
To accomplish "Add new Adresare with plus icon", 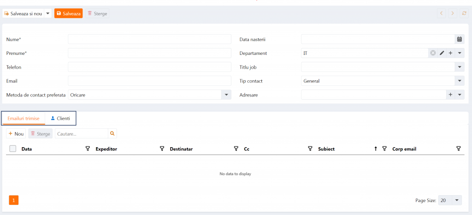I will [x=451, y=95].
